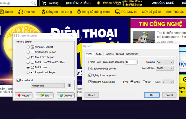Close the Options dialog

pyautogui.click(x=176, y=46)
